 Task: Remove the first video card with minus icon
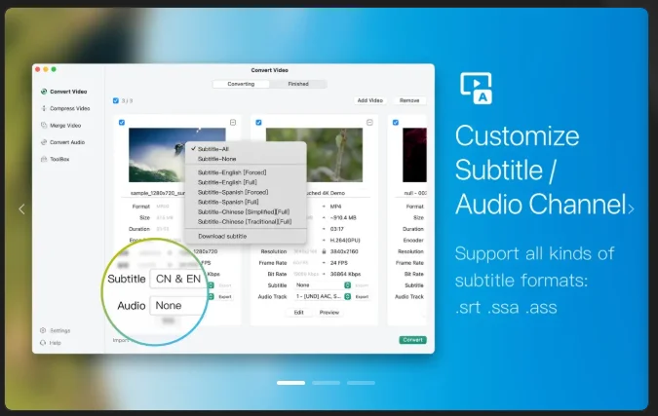[x=233, y=123]
